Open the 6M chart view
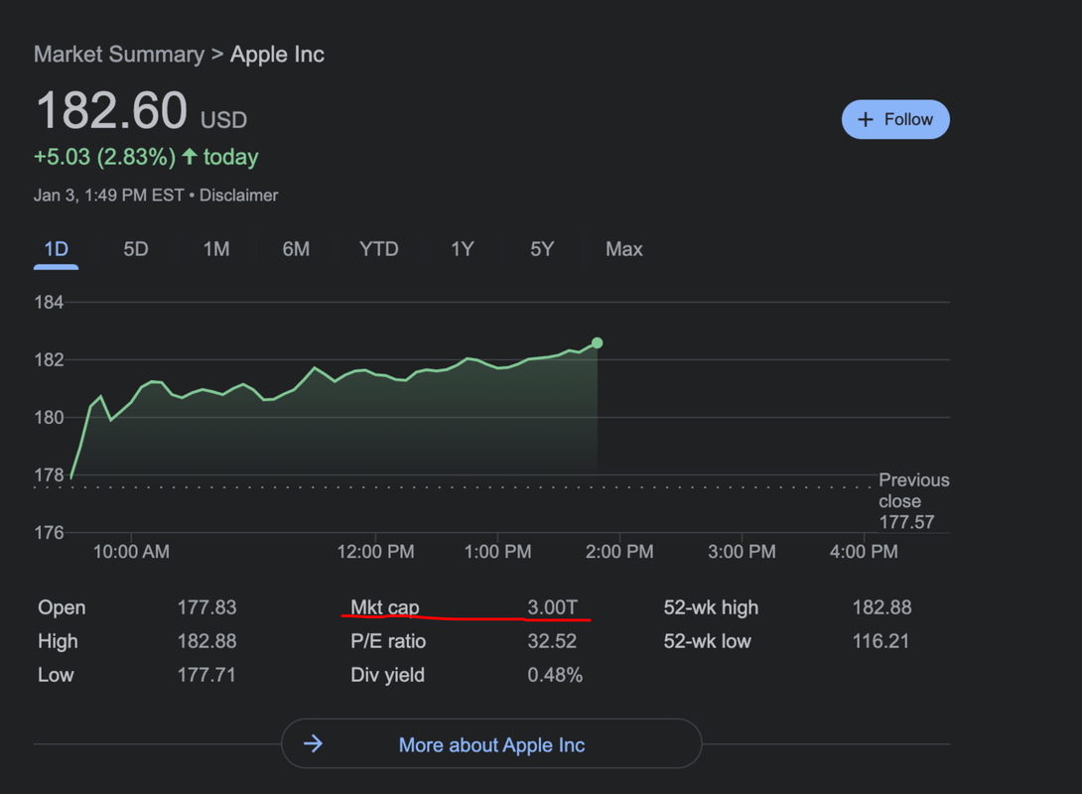 pos(296,249)
